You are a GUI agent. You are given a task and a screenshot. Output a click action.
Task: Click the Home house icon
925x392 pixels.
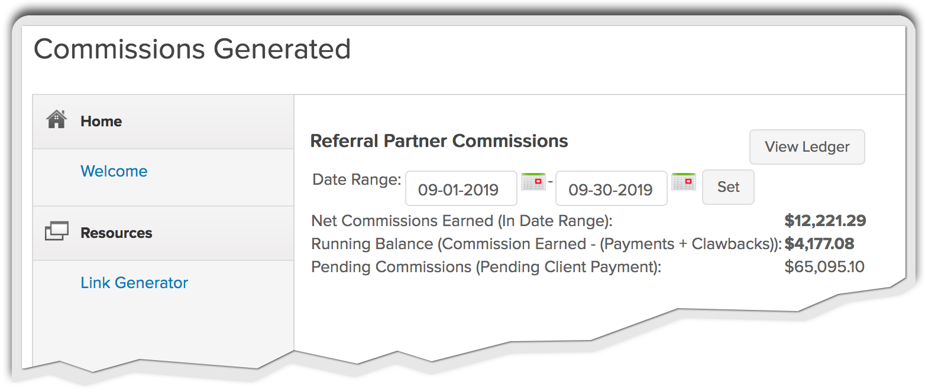(56, 120)
